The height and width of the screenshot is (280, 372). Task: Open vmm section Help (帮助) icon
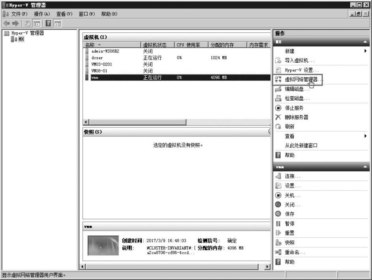click(x=278, y=262)
